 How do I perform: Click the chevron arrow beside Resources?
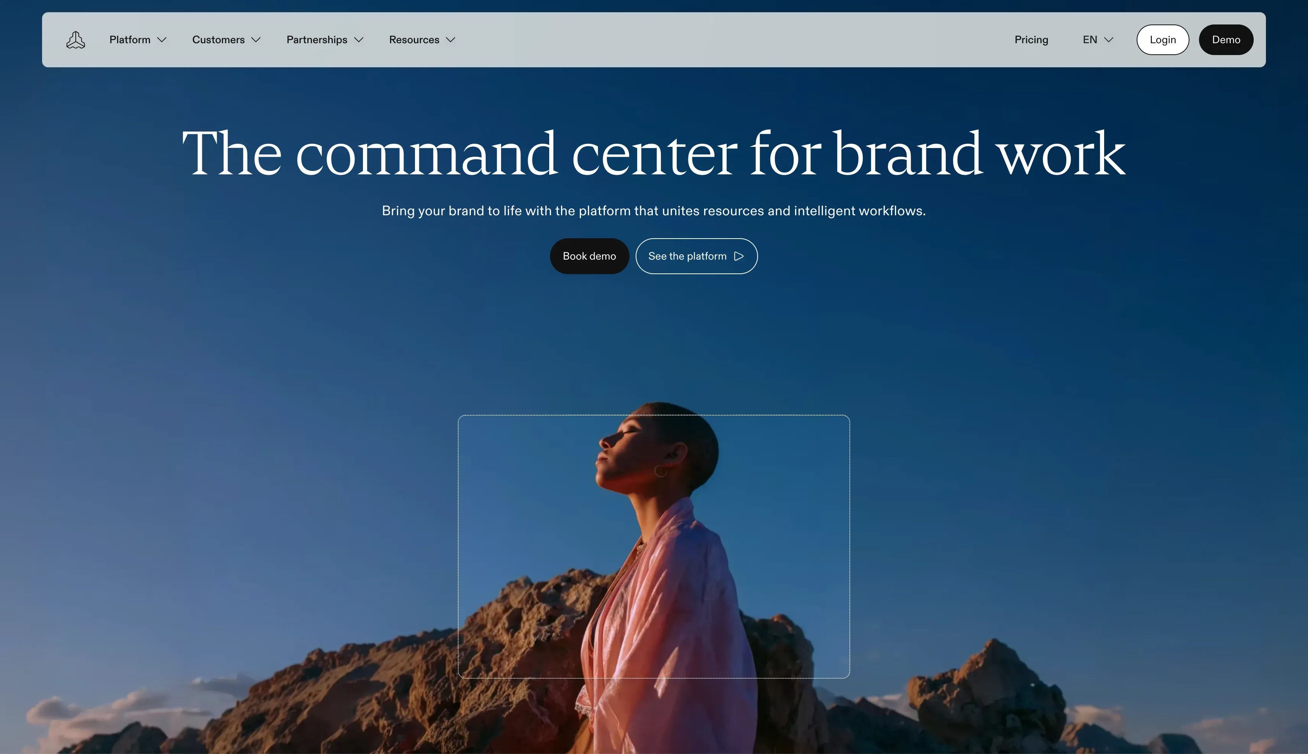(x=451, y=40)
